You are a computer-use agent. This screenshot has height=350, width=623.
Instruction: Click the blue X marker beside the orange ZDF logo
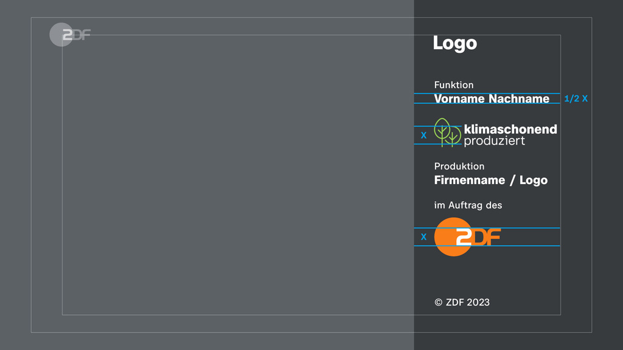point(423,237)
